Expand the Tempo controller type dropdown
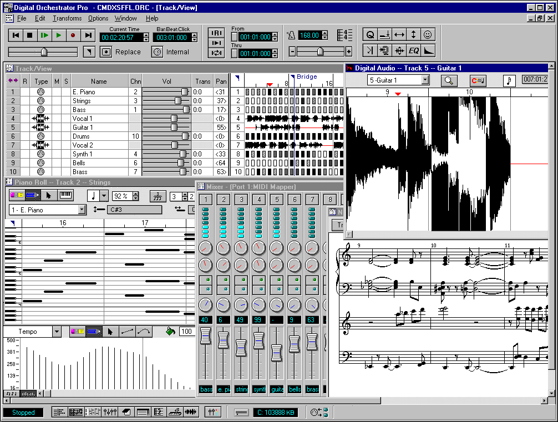This screenshot has height=422, width=558. tap(57, 332)
